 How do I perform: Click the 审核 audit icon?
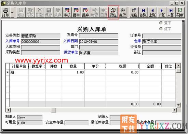pos(67,12)
